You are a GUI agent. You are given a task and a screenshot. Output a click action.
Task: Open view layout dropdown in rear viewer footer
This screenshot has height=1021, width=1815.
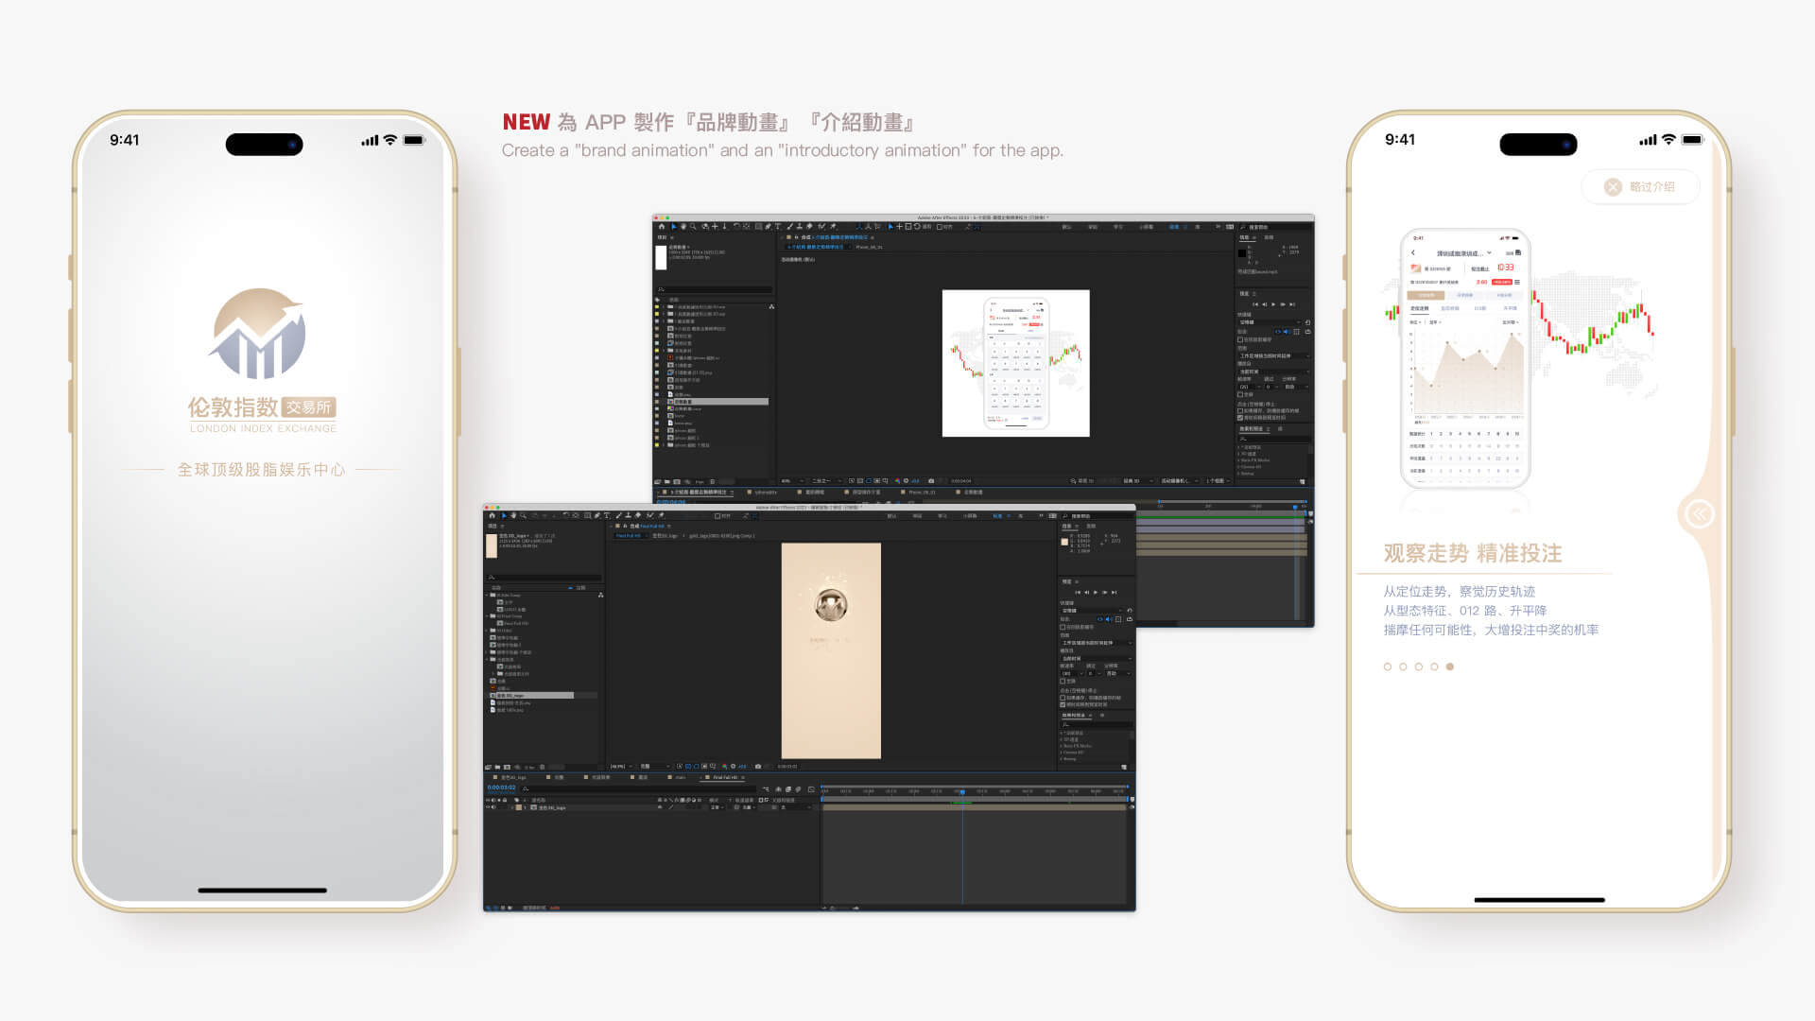pos(1217,480)
